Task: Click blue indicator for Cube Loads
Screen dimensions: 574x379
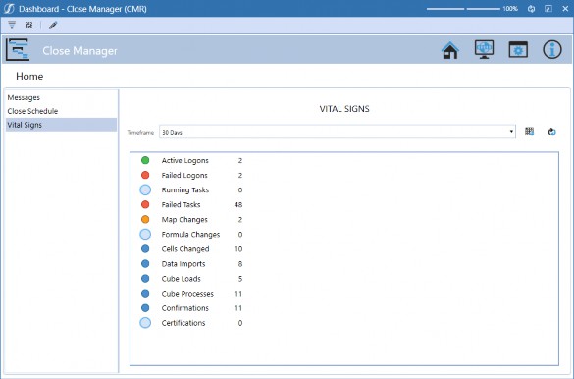Action: pyautogui.click(x=145, y=279)
